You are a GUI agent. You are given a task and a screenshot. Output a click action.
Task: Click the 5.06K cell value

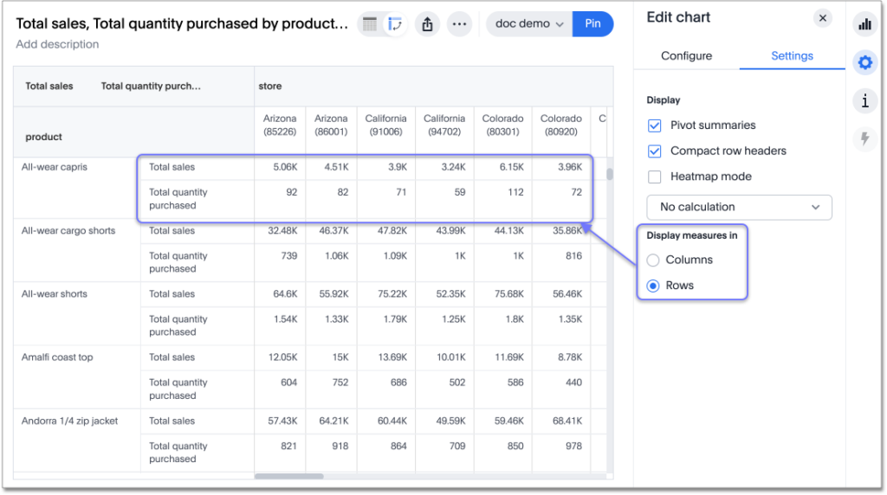click(285, 167)
